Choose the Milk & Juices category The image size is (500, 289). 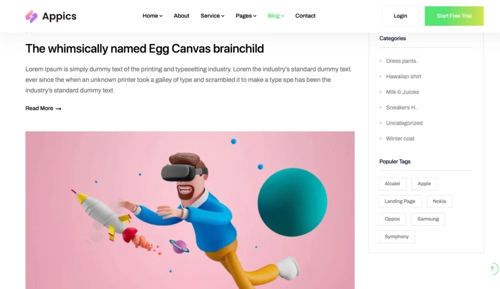point(402,92)
